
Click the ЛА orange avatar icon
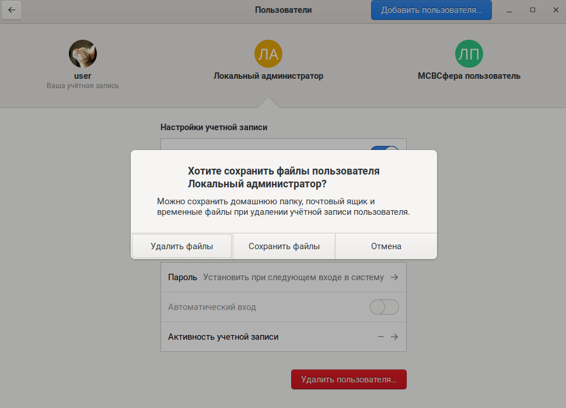(268, 54)
